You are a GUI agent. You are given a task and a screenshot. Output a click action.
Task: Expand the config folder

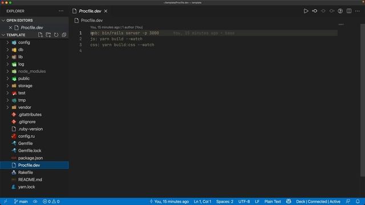[x=34, y=43]
